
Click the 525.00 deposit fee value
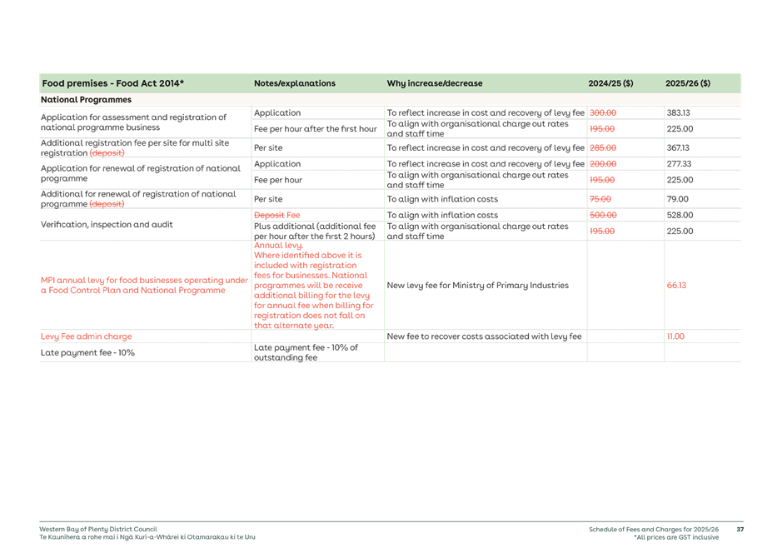pyautogui.click(x=680, y=215)
